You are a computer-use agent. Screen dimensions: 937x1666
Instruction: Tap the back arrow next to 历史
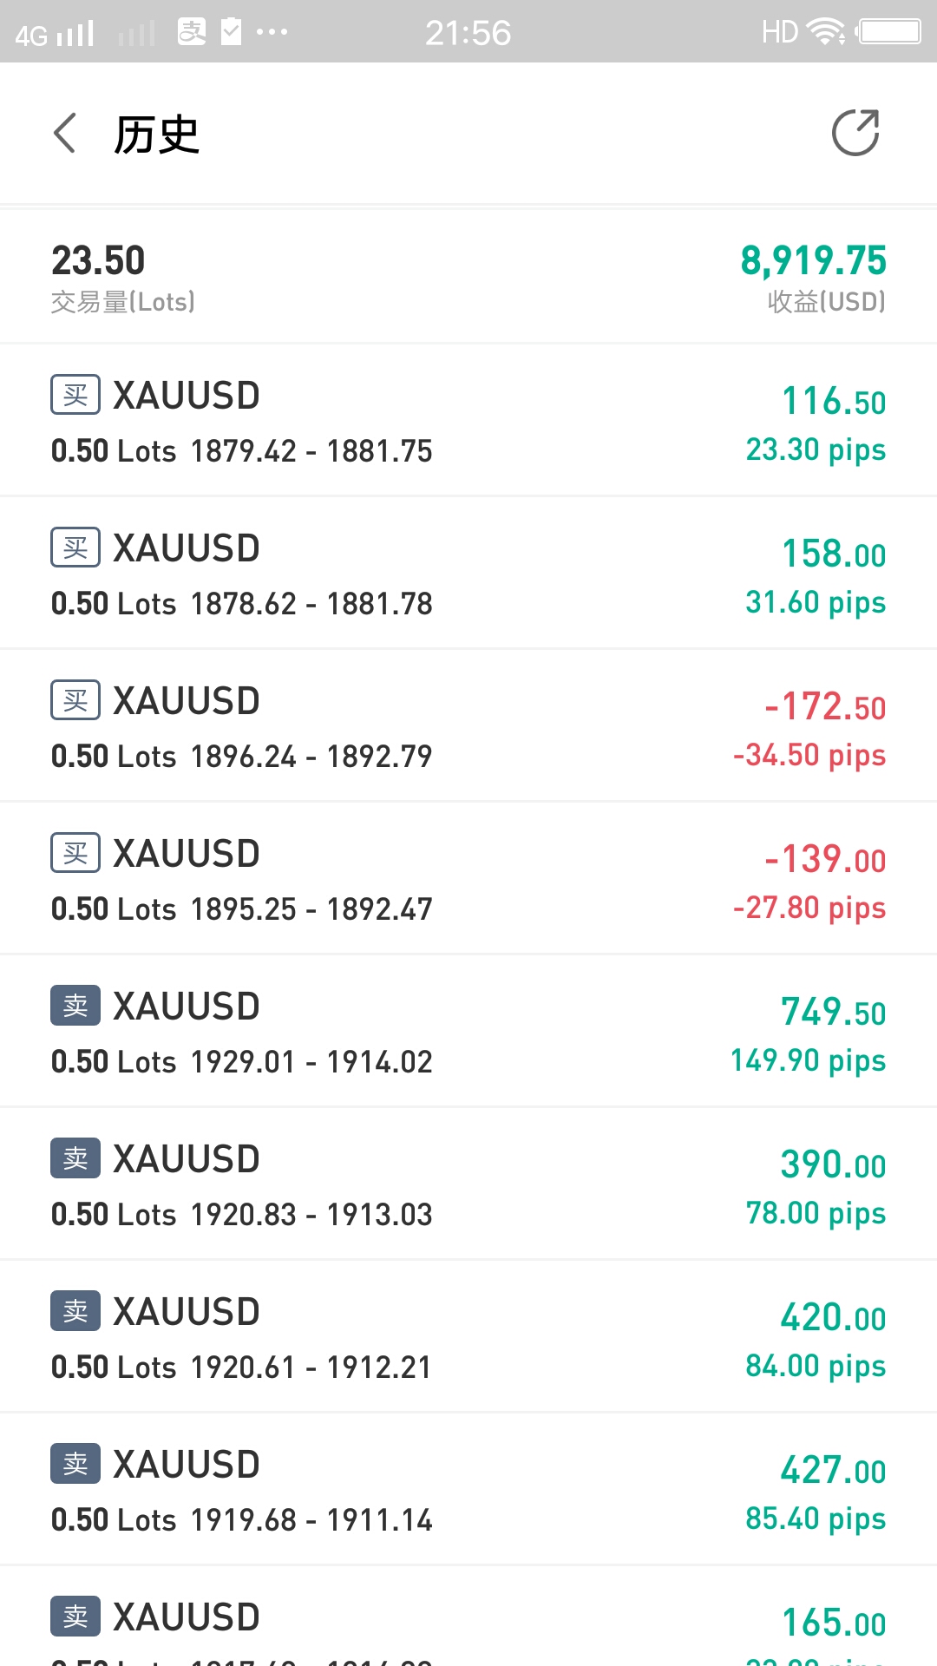pos(65,134)
